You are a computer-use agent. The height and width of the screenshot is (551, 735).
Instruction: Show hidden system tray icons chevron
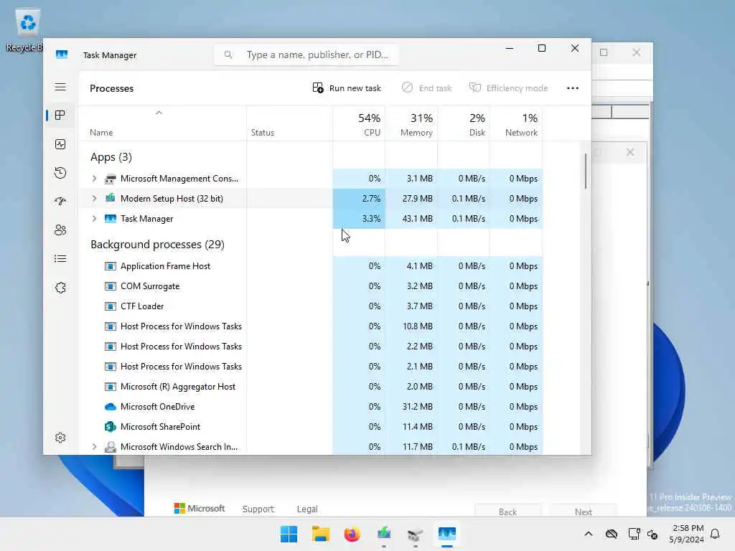[589, 534]
